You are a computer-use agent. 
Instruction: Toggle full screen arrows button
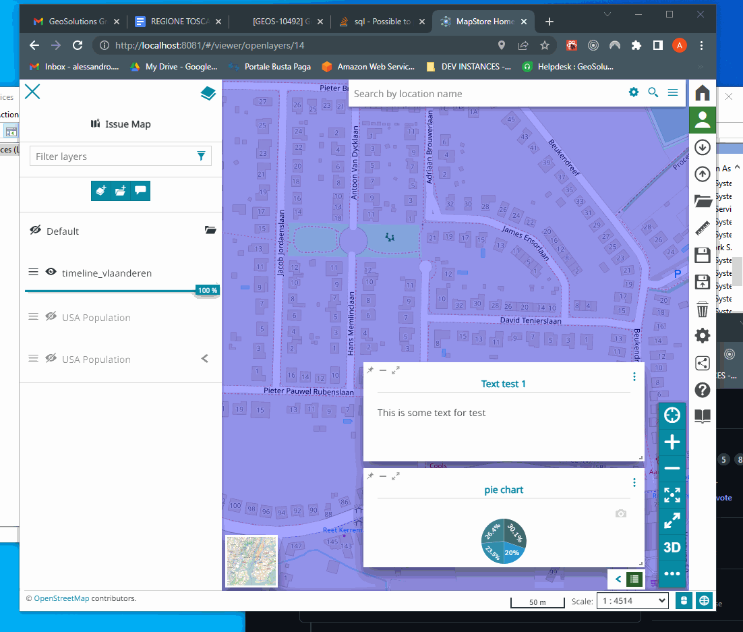(672, 521)
